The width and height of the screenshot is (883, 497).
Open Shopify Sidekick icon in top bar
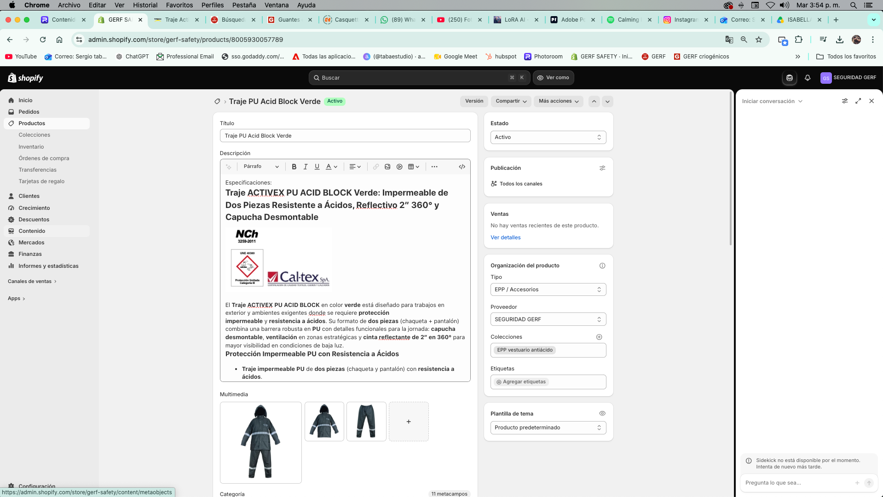(x=790, y=78)
